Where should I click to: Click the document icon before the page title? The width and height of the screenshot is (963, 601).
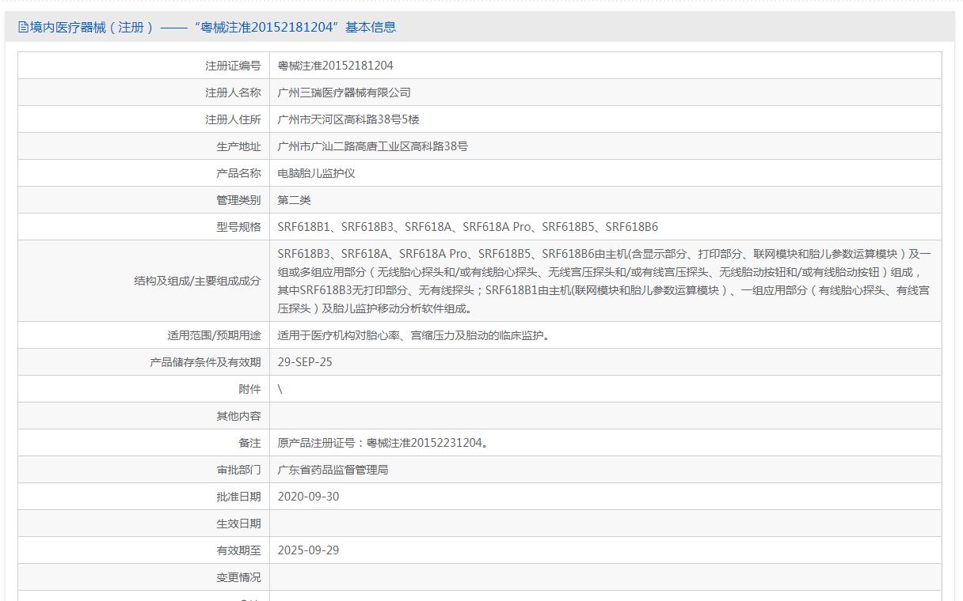23,27
